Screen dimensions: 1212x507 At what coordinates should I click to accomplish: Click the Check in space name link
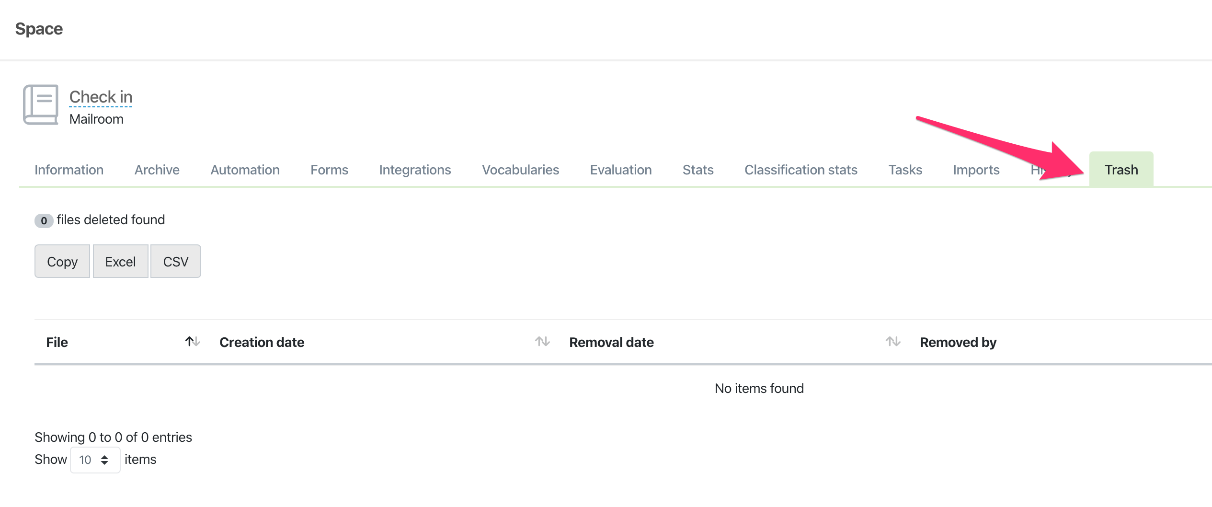tap(101, 97)
